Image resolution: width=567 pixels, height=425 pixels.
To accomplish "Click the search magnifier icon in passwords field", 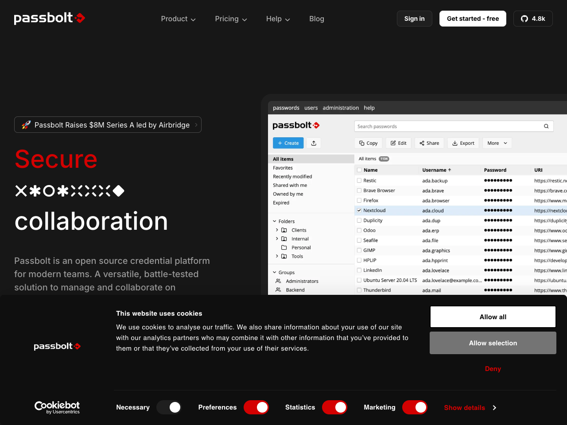I will pos(546,126).
